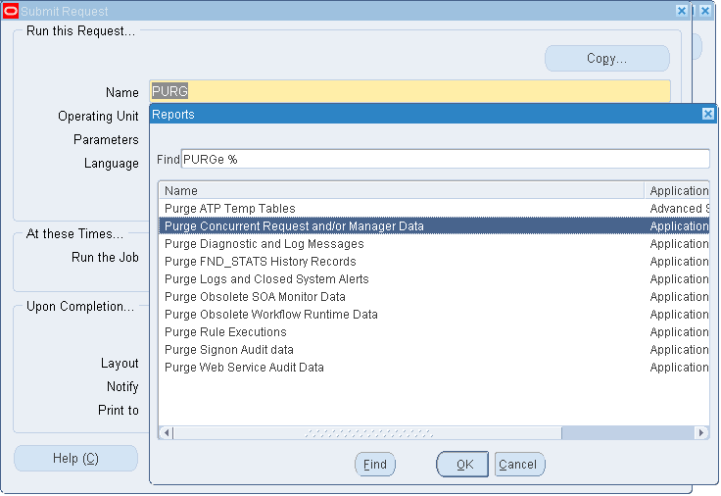The image size is (721, 496).
Task: Click into the Find text field
Action: tap(445, 159)
